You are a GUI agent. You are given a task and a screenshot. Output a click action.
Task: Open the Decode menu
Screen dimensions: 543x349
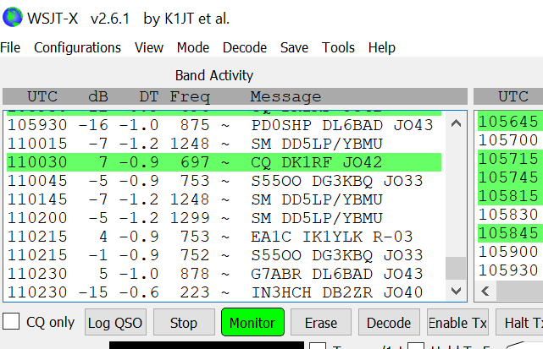[245, 47]
